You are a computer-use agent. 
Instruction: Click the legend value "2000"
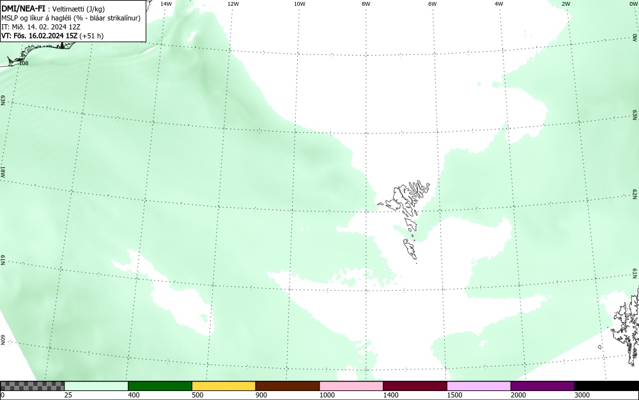point(518,395)
